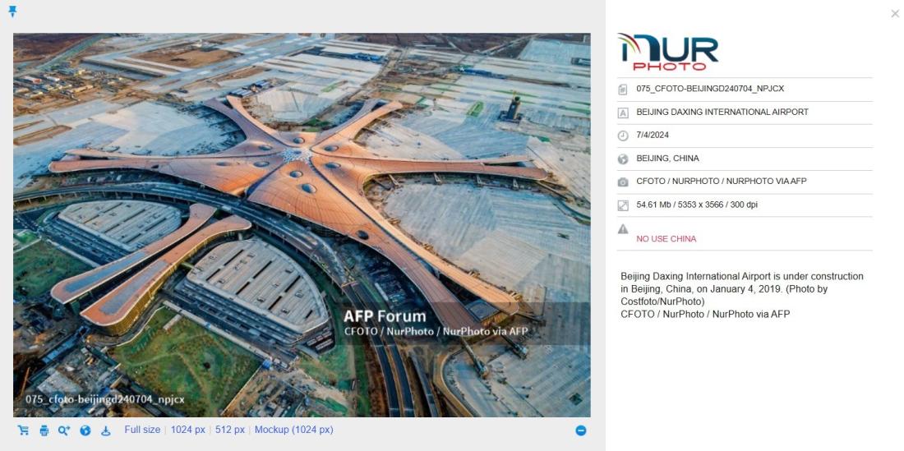This screenshot has width=904, height=451.
Task: Click the warning triangle restriction icon
Action: pos(623,229)
